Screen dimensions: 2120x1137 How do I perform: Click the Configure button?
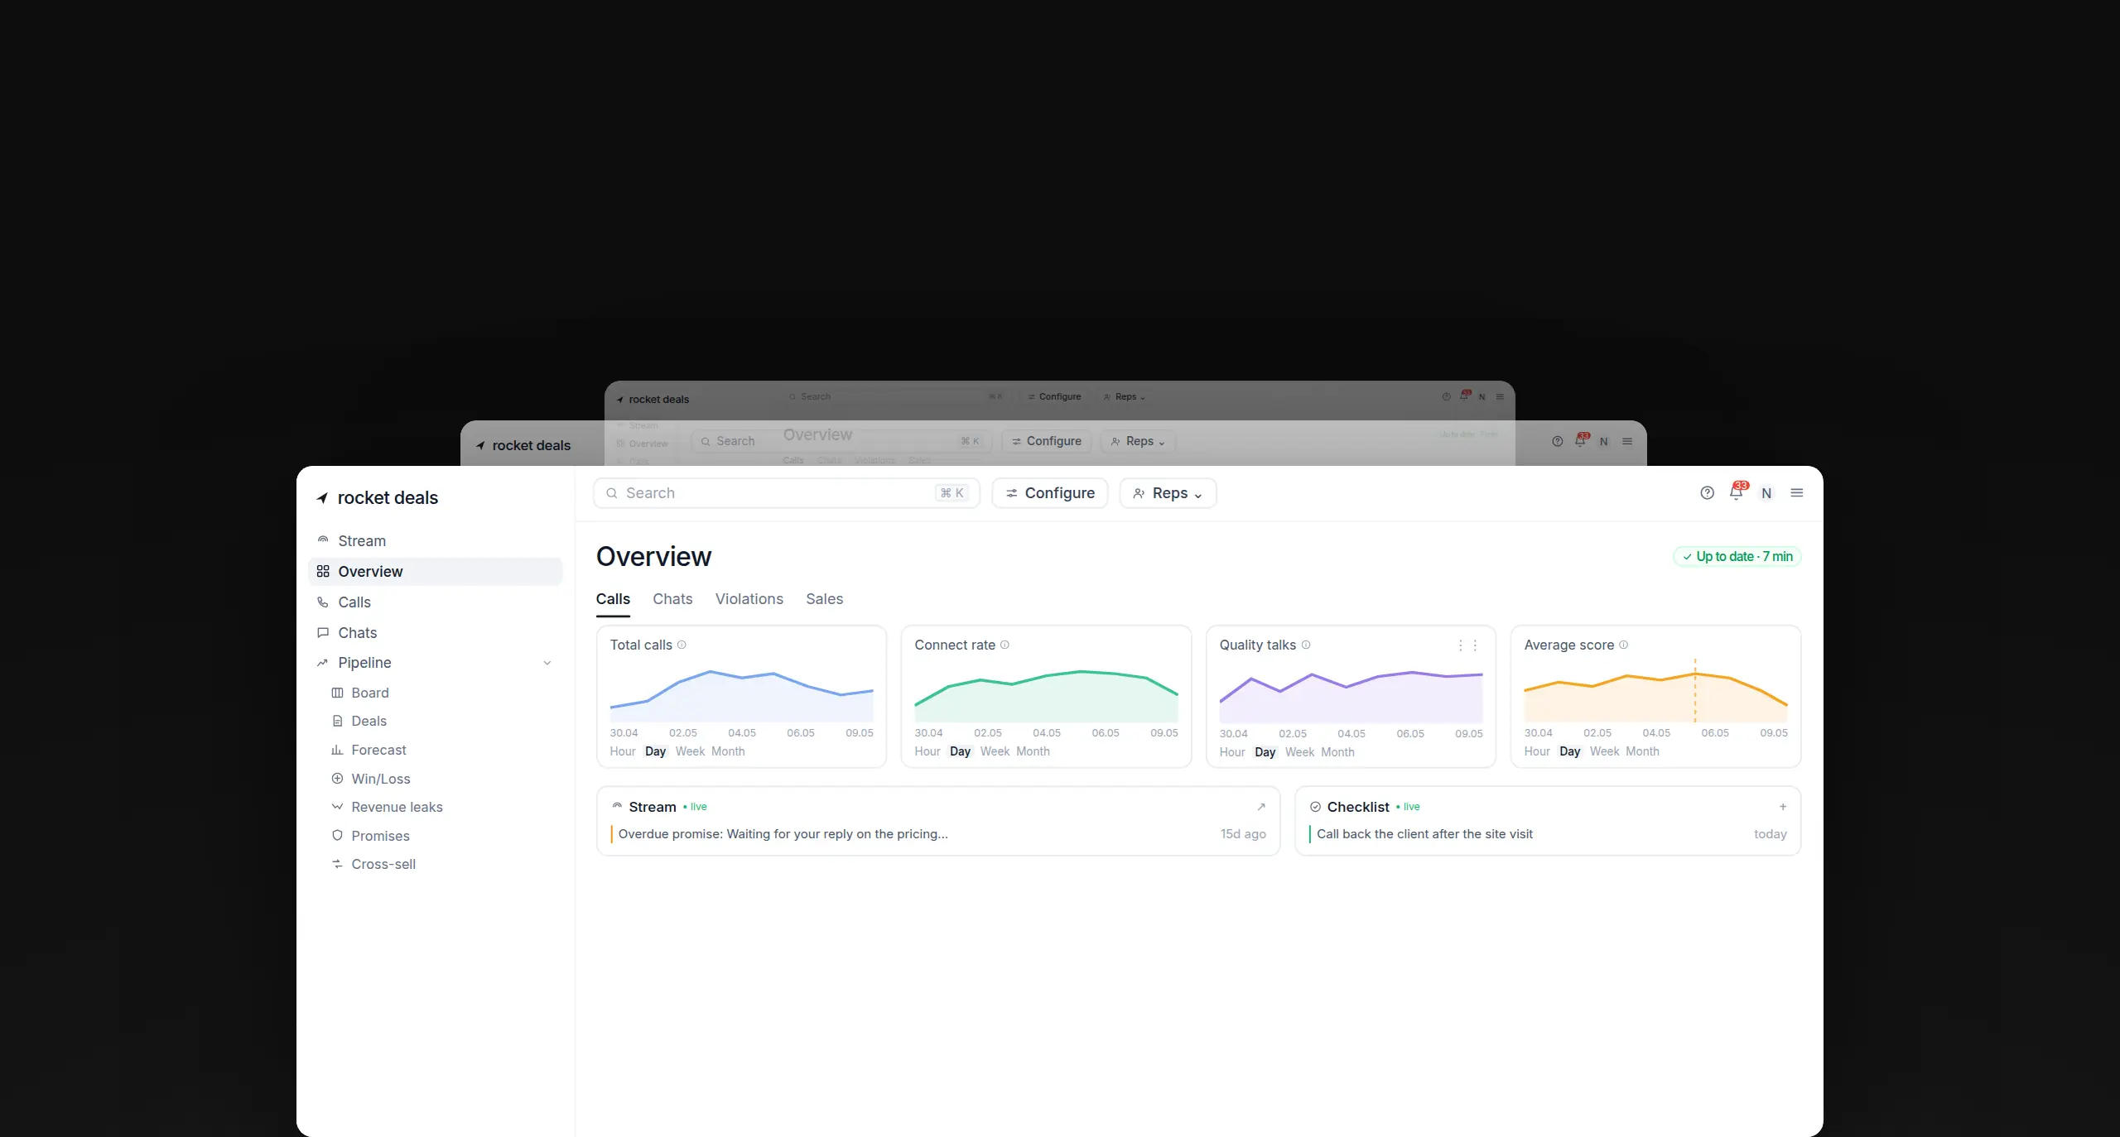click(1050, 493)
